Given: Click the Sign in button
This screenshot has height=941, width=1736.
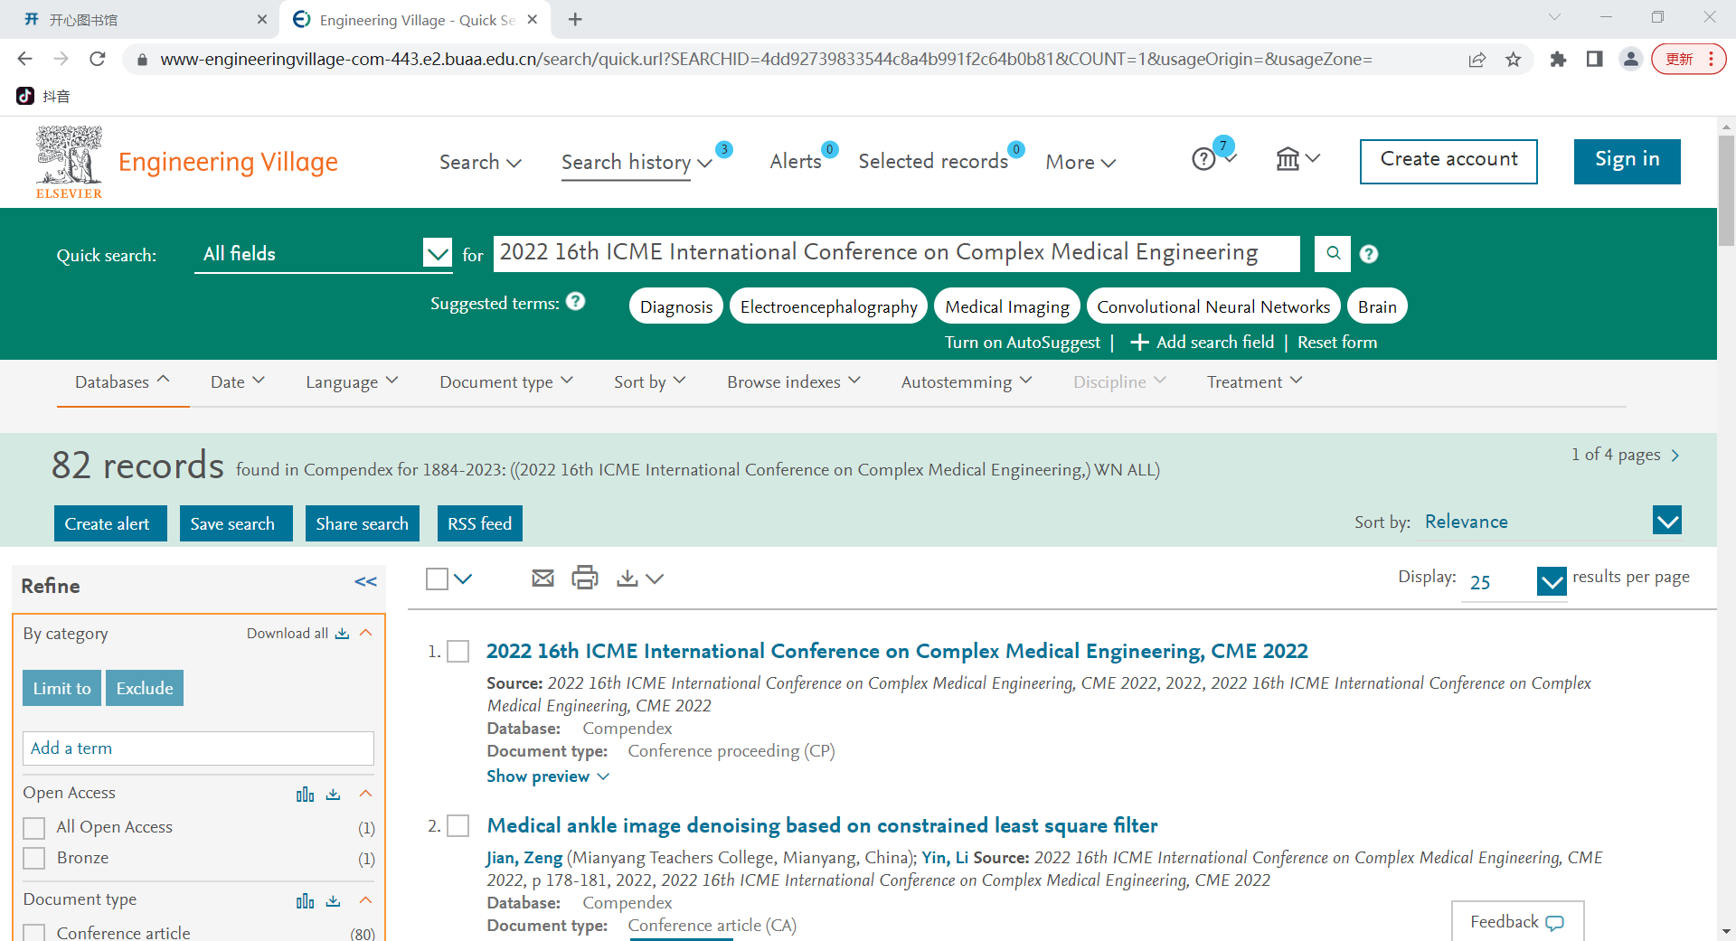Looking at the screenshot, I should point(1627,161).
